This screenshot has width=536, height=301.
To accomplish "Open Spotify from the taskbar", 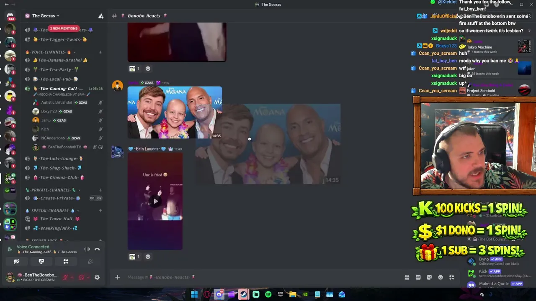I will click(268, 295).
